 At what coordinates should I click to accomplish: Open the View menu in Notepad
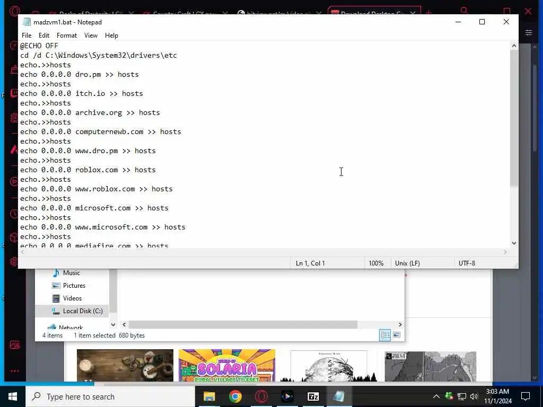click(91, 36)
